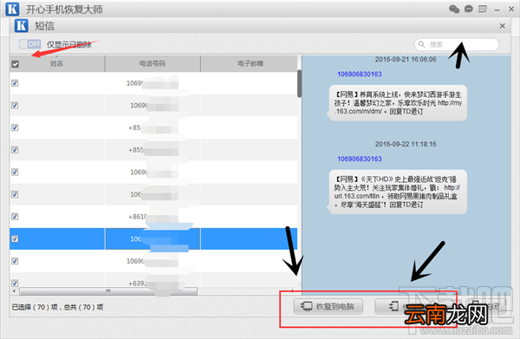Open the chat bubble icon in title bar

[469, 9]
